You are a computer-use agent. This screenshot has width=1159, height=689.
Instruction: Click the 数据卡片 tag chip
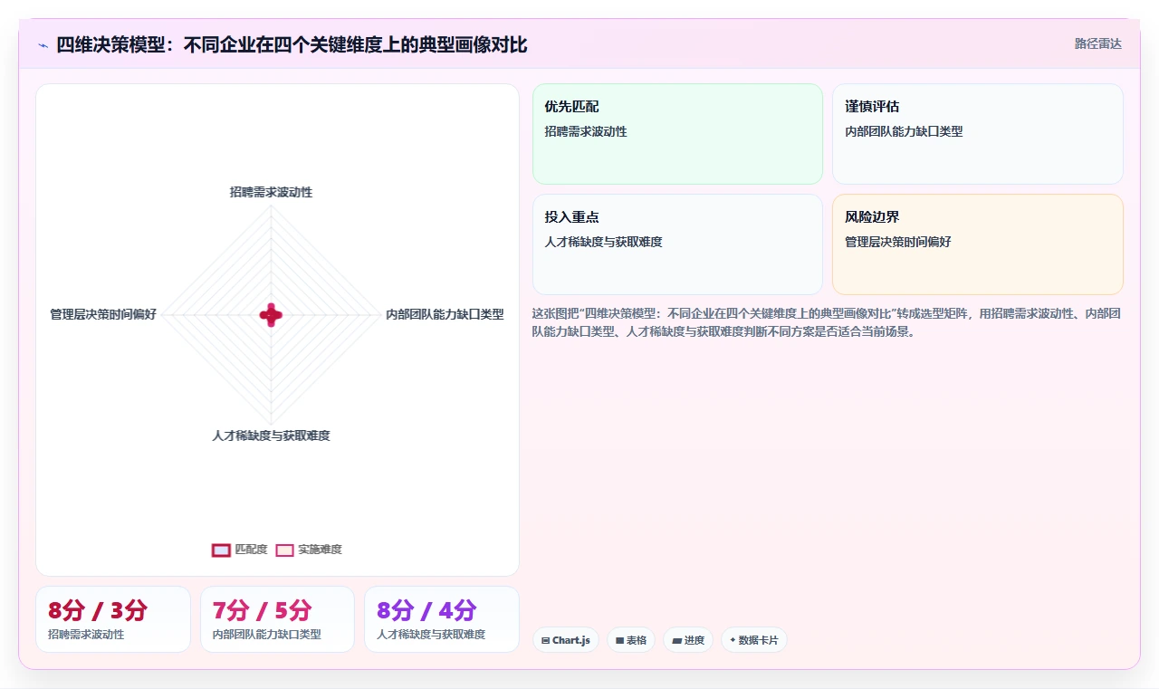click(x=754, y=640)
